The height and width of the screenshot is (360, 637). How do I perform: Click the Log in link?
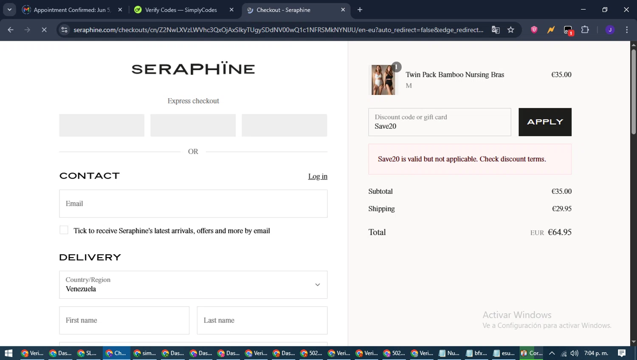pyautogui.click(x=318, y=176)
